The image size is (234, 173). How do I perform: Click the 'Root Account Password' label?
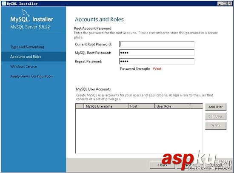(x=92, y=28)
